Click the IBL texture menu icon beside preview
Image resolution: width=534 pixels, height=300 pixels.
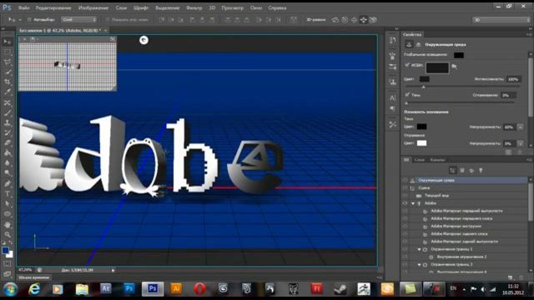pyautogui.click(x=454, y=67)
